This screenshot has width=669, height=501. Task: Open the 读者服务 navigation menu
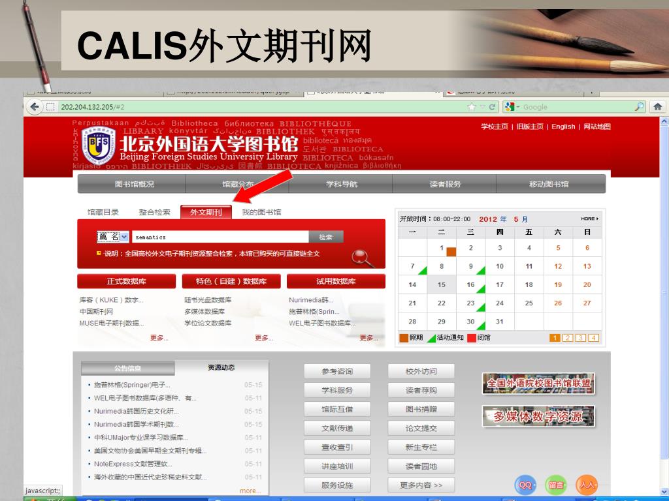click(x=445, y=184)
